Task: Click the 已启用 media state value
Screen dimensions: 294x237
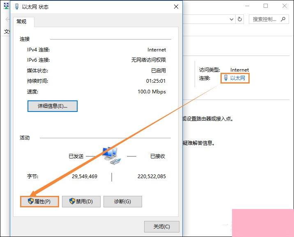Action: [x=158, y=71]
